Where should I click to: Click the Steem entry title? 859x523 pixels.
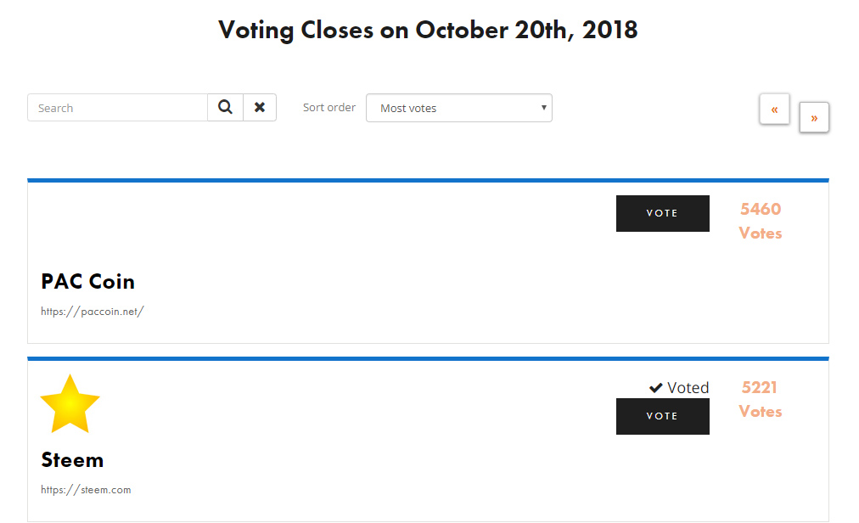[72, 459]
